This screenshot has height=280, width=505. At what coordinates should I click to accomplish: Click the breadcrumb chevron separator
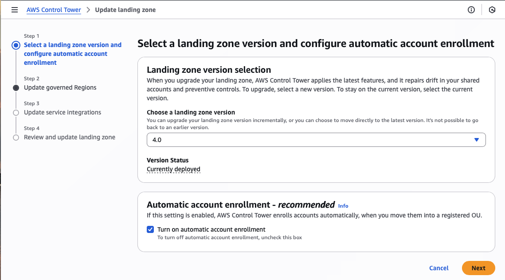point(88,10)
